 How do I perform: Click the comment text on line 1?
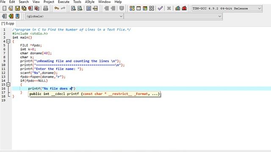point(72,30)
